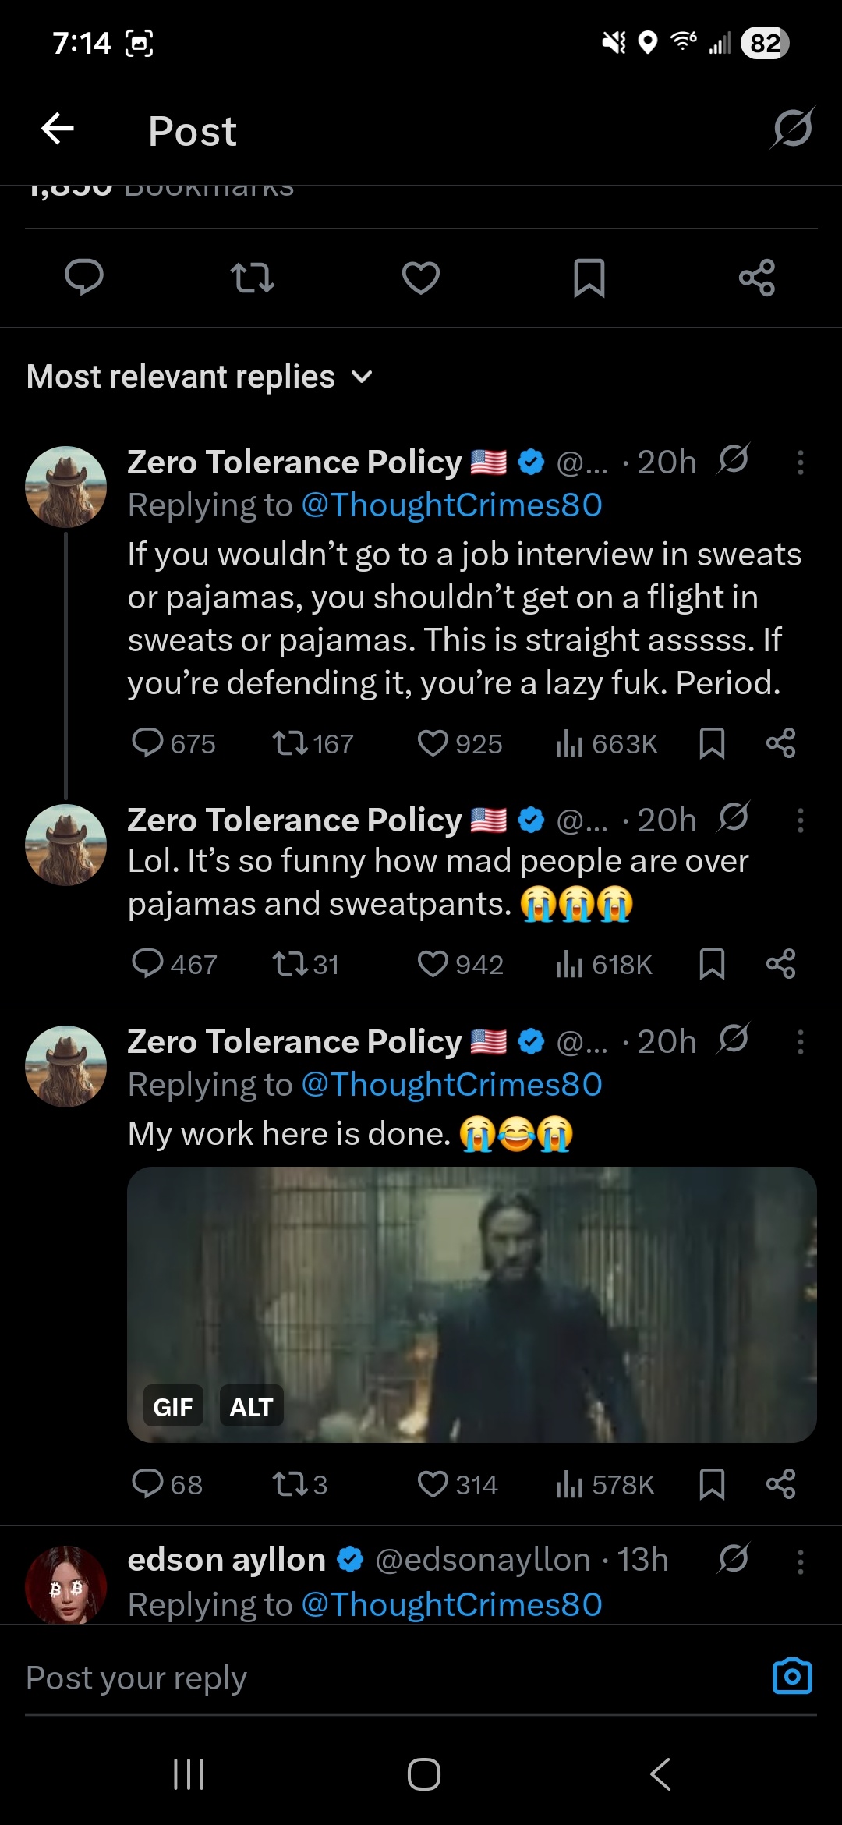Tap the ALT badge on the GIF
This screenshot has width=842, height=1825.
(x=251, y=1406)
